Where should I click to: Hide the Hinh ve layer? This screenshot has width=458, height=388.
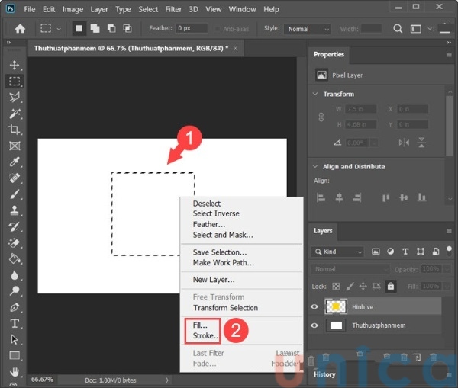[x=314, y=306]
